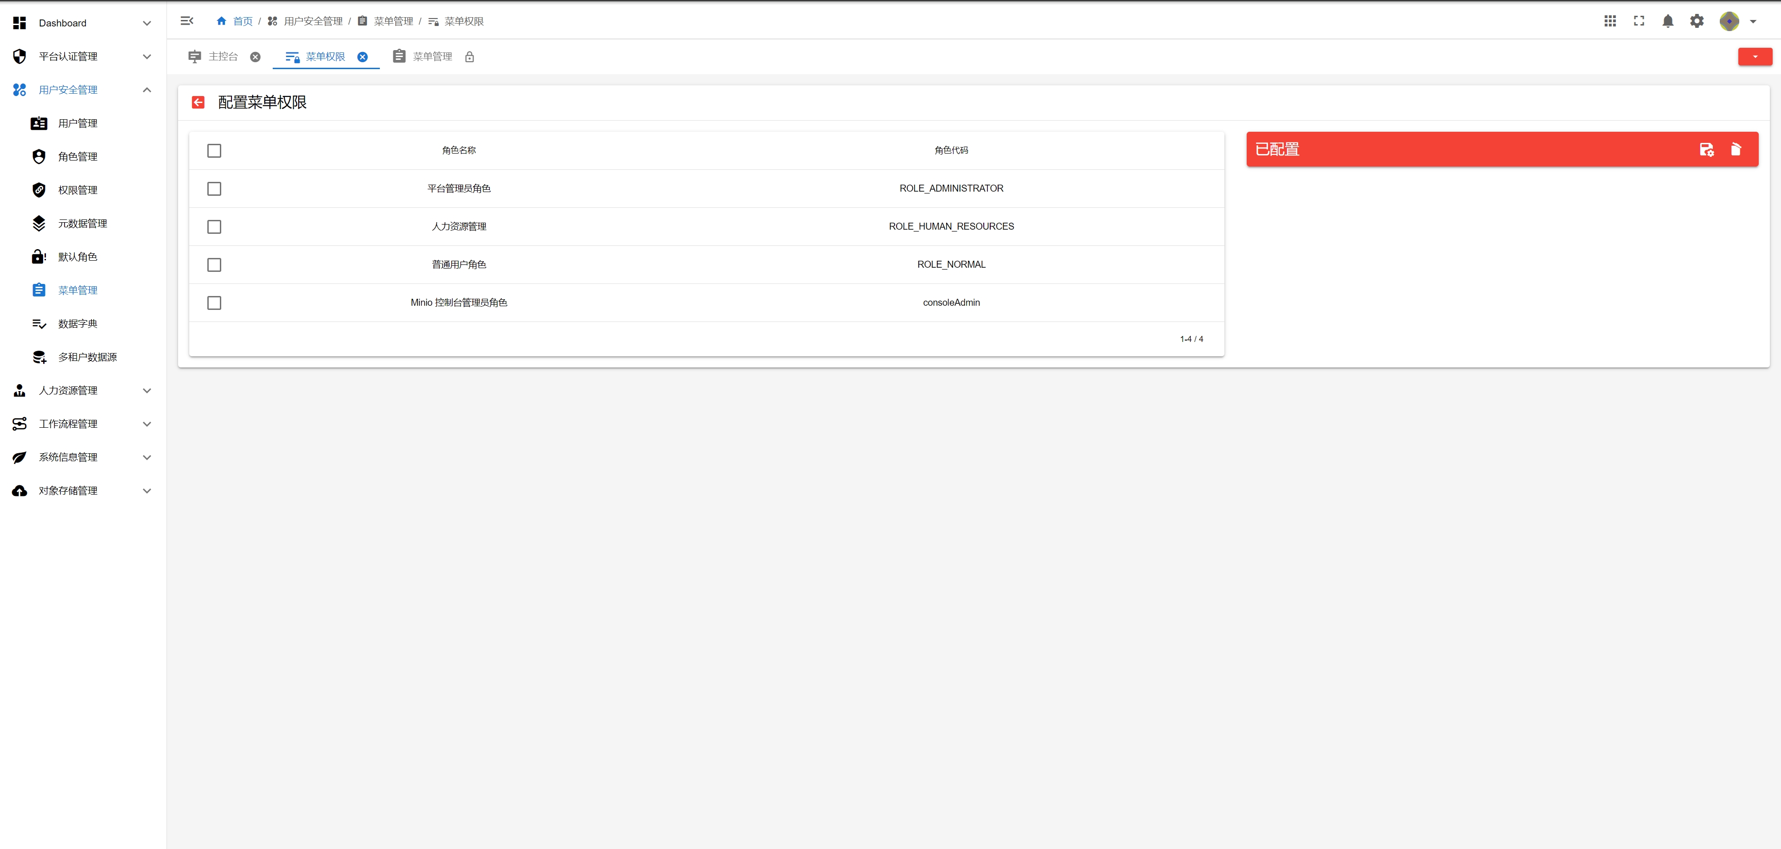Image resolution: width=1781 pixels, height=849 pixels.
Task: Collapse the sidebar with the hamburger icon
Action: pyautogui.click(x=186, y=21)
